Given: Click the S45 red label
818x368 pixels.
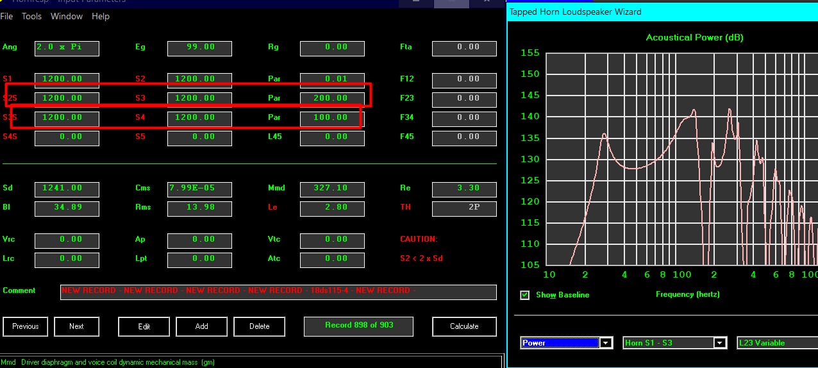Looking at the screenshot, I should tap(10, 137).
